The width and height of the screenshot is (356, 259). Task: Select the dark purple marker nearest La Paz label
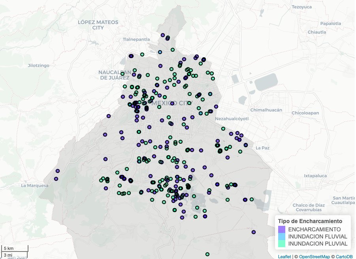coord(245,145)
